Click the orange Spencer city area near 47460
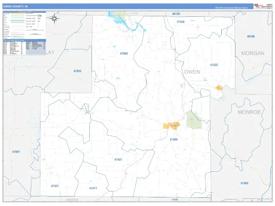The width and height of the screenshot is (275, 206). coord(172,126)
